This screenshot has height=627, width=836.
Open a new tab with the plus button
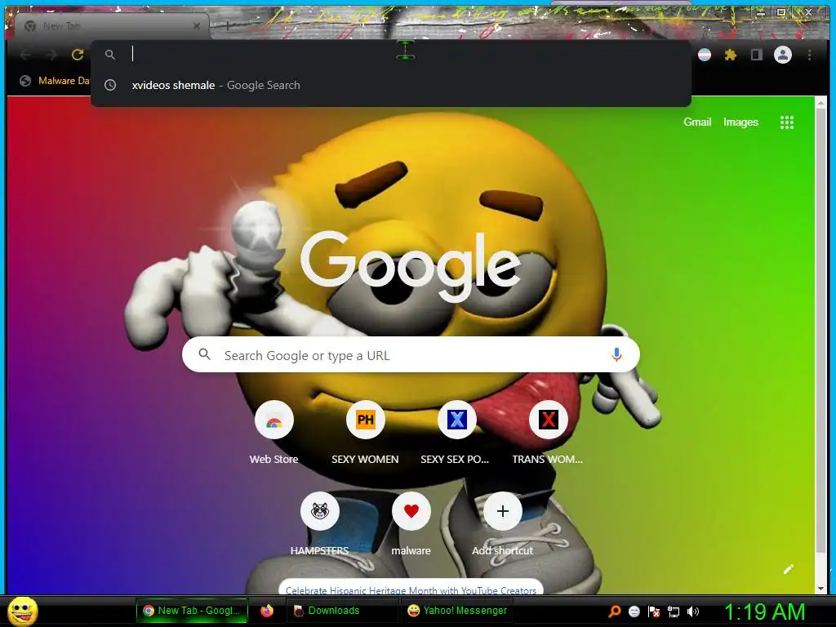228,25
